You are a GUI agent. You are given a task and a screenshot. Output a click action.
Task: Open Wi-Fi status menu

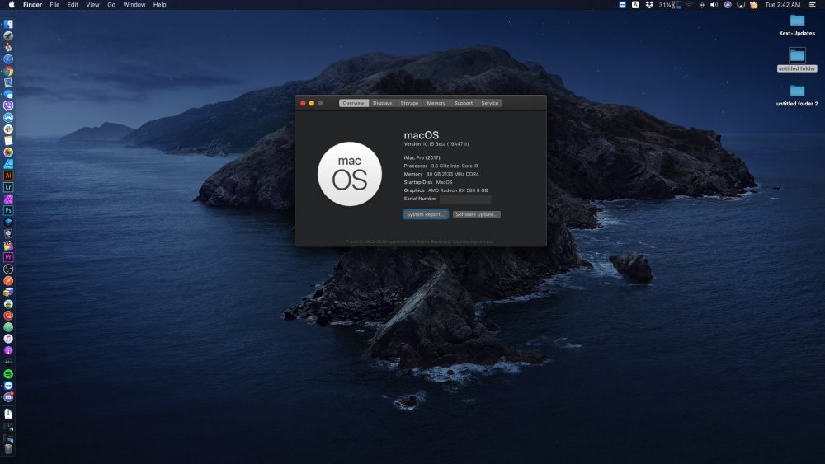(689, 5)
